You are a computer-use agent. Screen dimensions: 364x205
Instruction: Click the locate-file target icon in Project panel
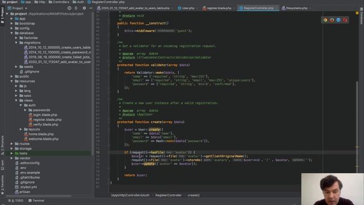click(x=69, y=8)
